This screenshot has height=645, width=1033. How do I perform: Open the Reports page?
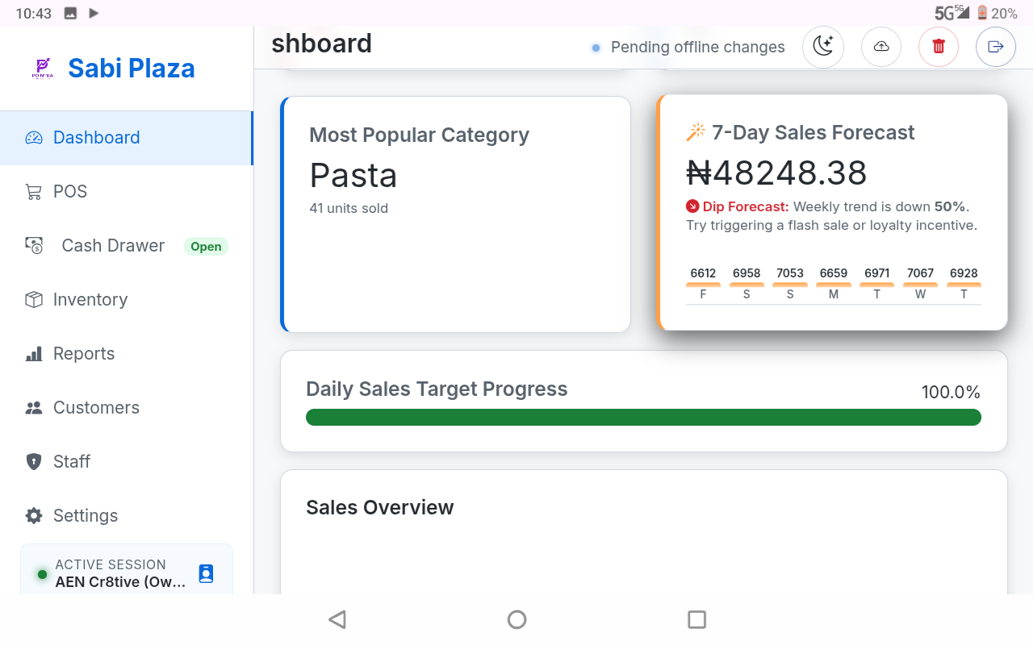tap(127, 354)
